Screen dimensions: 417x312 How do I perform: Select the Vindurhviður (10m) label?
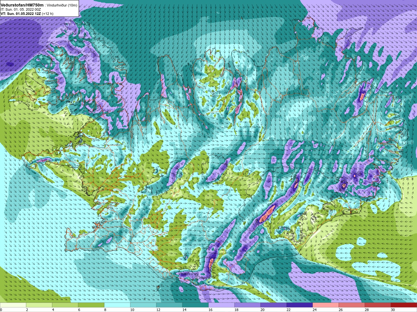[62, 5]
